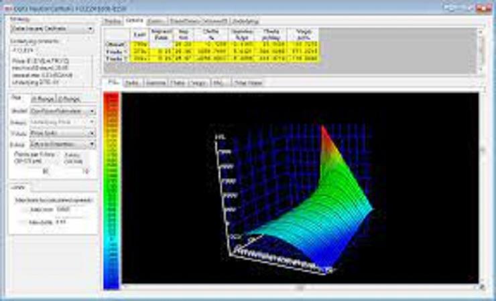The height and width of the screenshot is (301, 496).
Task: Select the Gamma chart tab
Action: (x=156, y=83)
